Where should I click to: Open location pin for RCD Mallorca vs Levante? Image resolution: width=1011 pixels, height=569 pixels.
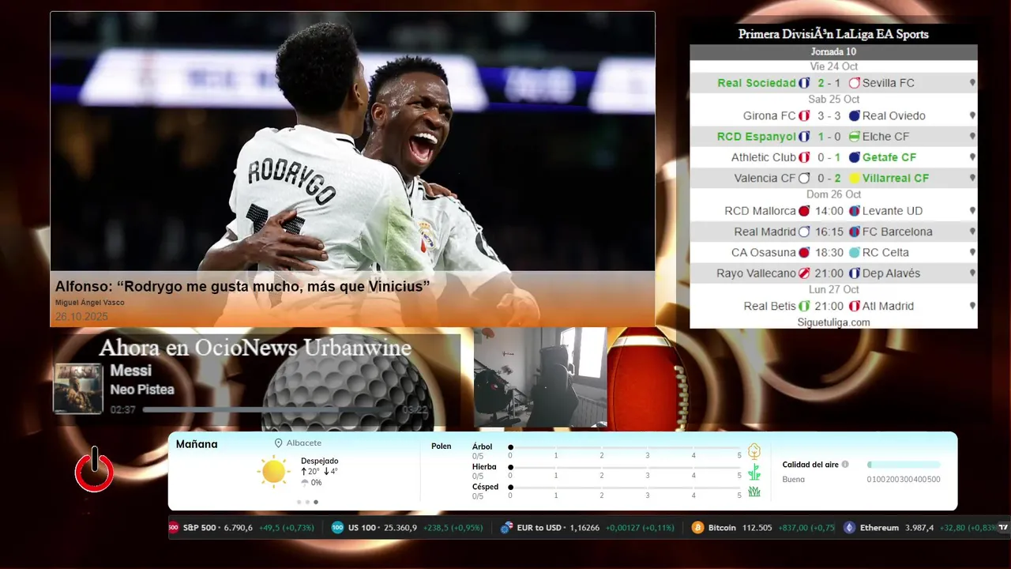972,211
